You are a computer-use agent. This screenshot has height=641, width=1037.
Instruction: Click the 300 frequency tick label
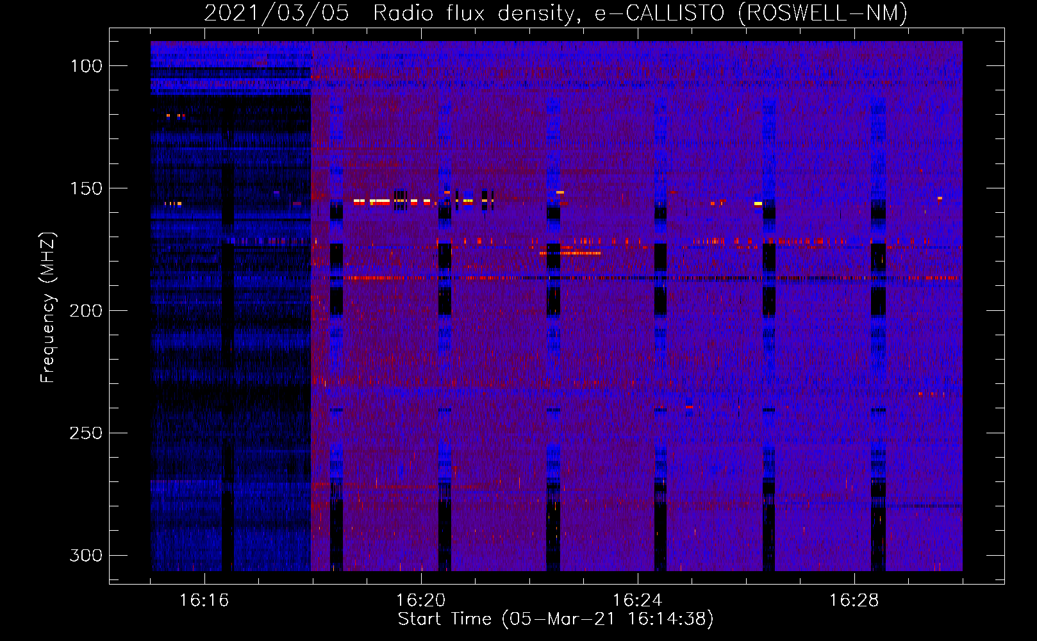tap(86, 555)
